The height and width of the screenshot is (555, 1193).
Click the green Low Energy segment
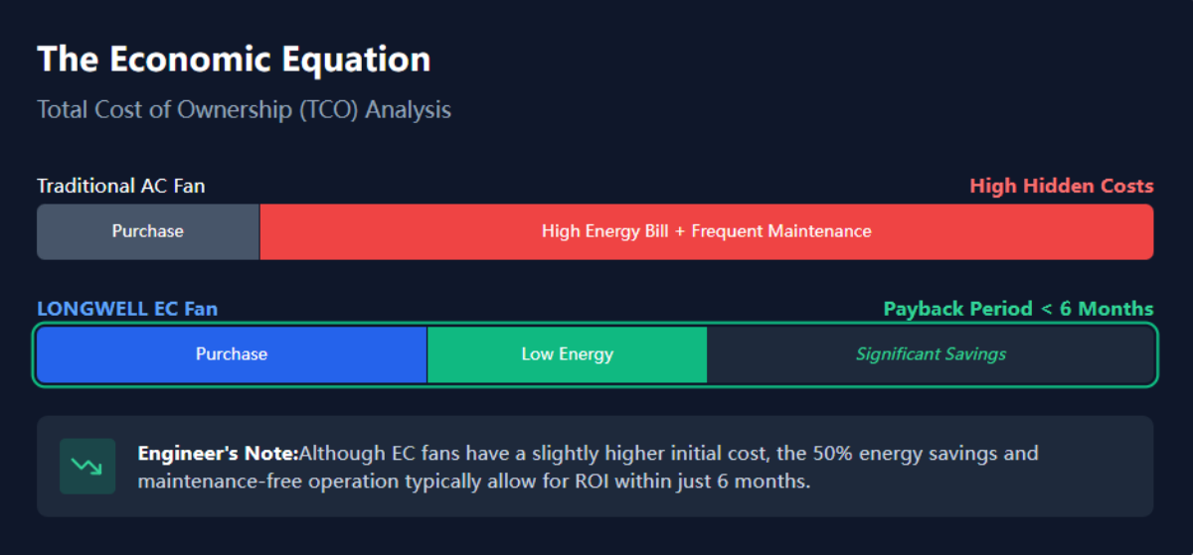567,354
